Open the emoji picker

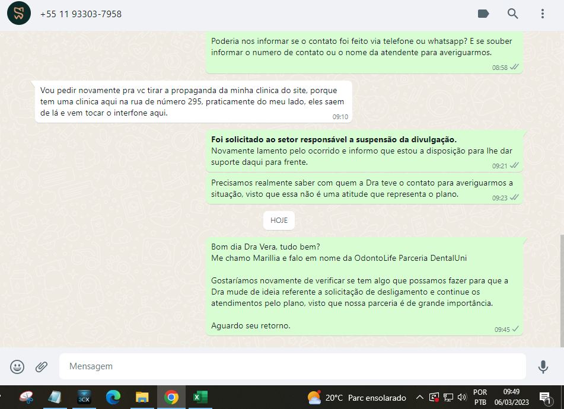pos(17,366)
